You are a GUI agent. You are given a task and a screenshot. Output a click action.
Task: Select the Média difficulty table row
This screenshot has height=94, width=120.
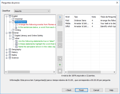tap(90, 24)
